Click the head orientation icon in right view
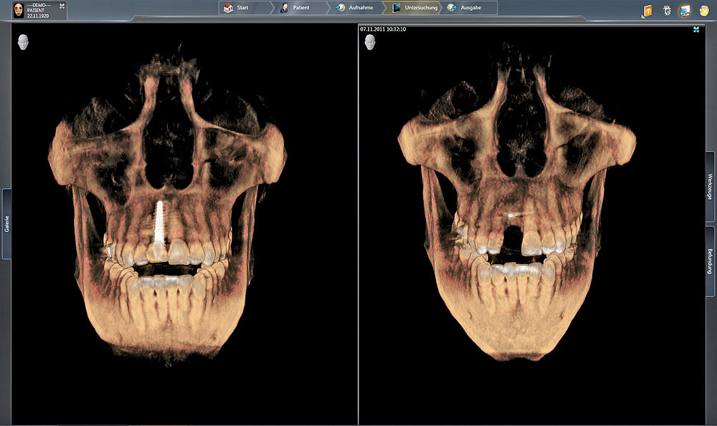The image size is (717, 426). click(371, 43)
